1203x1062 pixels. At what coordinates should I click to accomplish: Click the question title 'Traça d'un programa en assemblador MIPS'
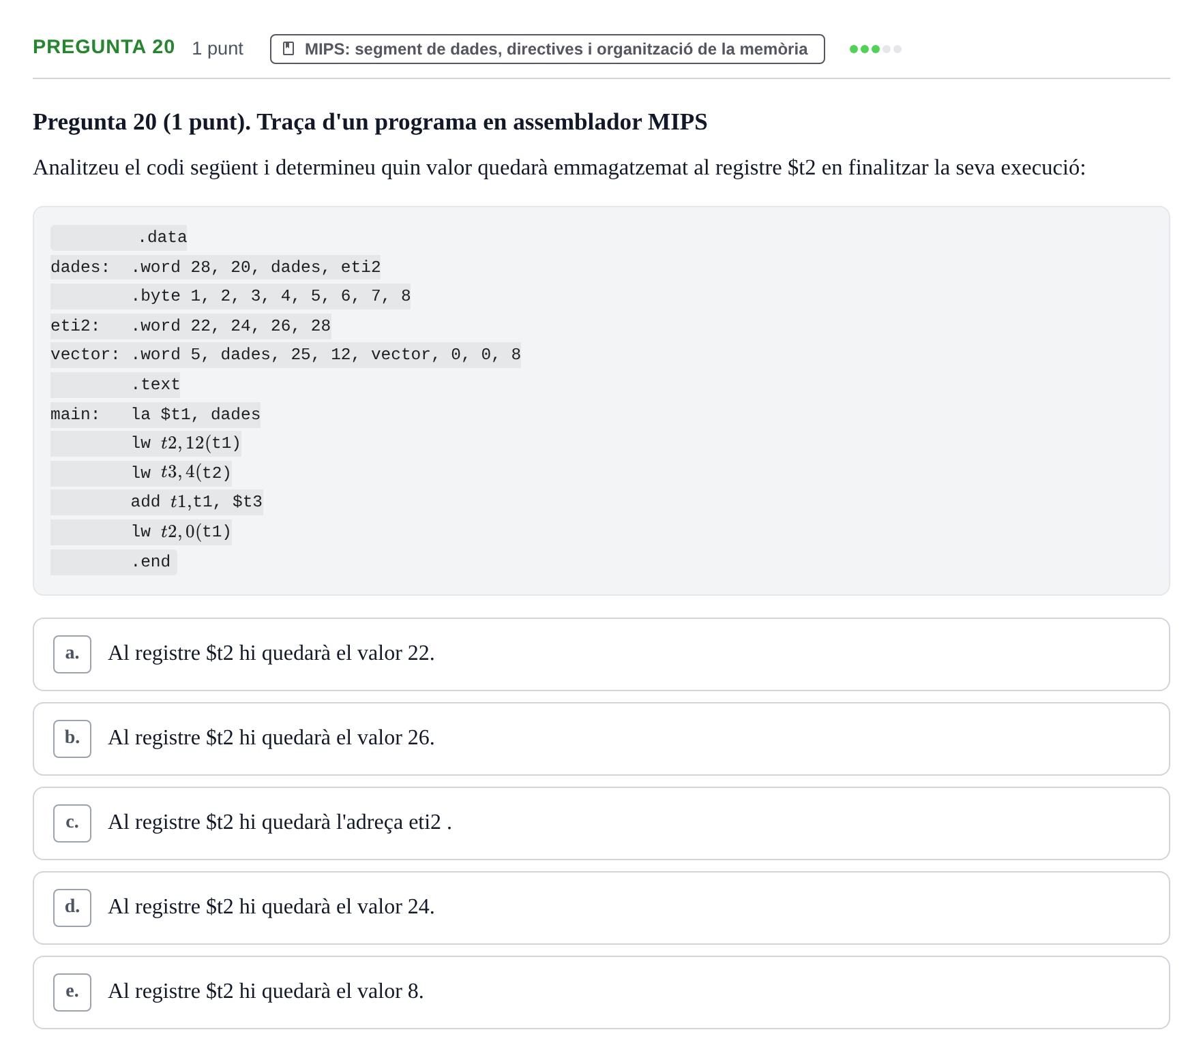[x=482, y=122]
